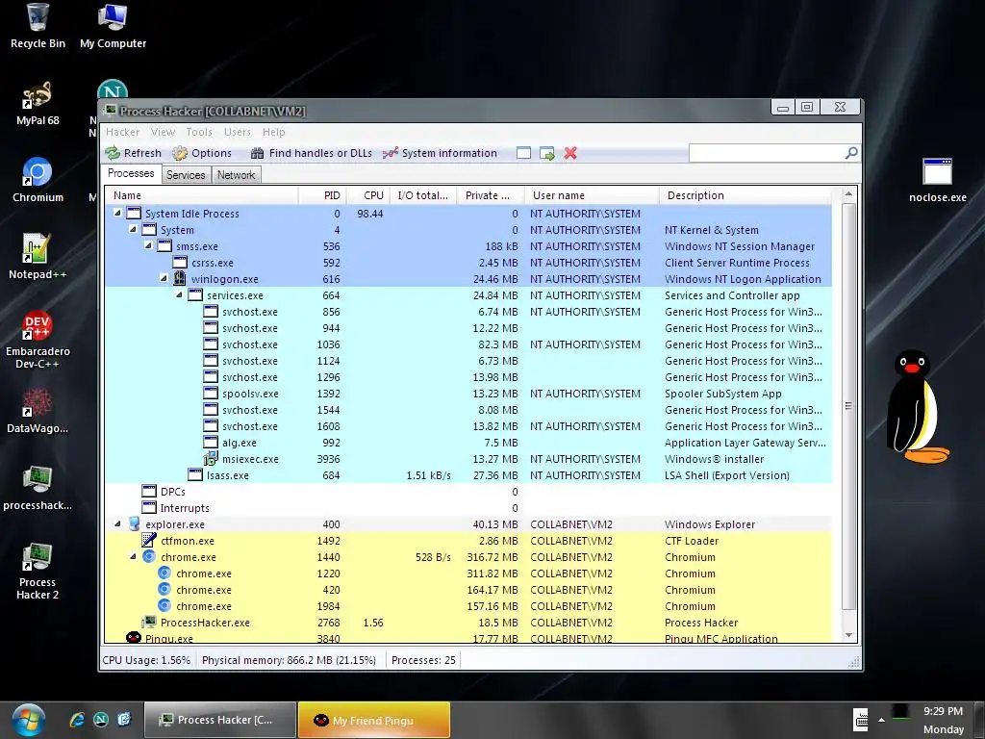This screenshot has width=985, height=739.
Task: Sort by the User name column header
Action: [x=592, y=195]
